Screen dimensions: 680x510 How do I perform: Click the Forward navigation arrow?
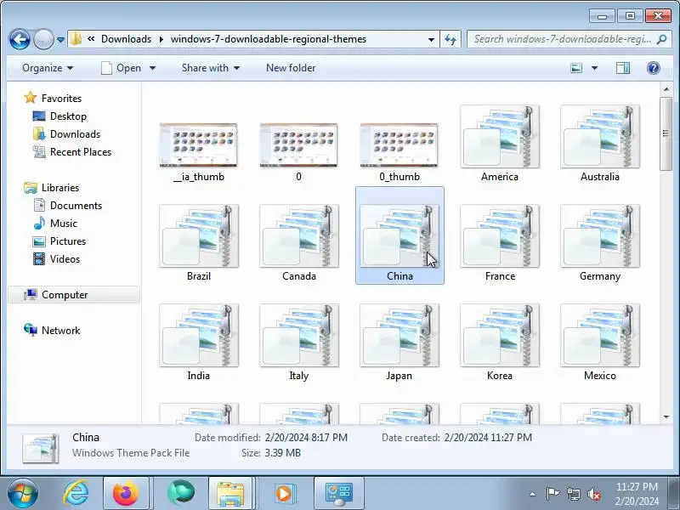pyautogui.click(x=43, y=39)
